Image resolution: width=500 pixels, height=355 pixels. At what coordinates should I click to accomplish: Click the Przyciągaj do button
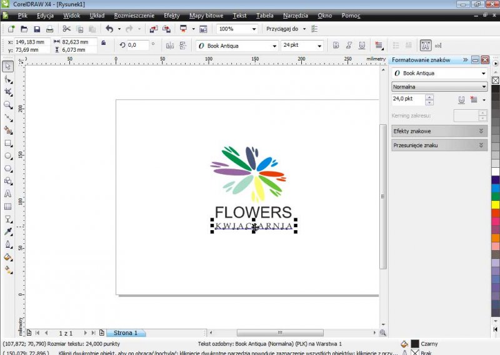click(286, 29)
